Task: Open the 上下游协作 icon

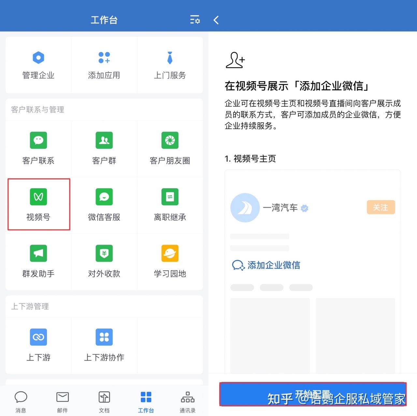Action: click(104, 337)
